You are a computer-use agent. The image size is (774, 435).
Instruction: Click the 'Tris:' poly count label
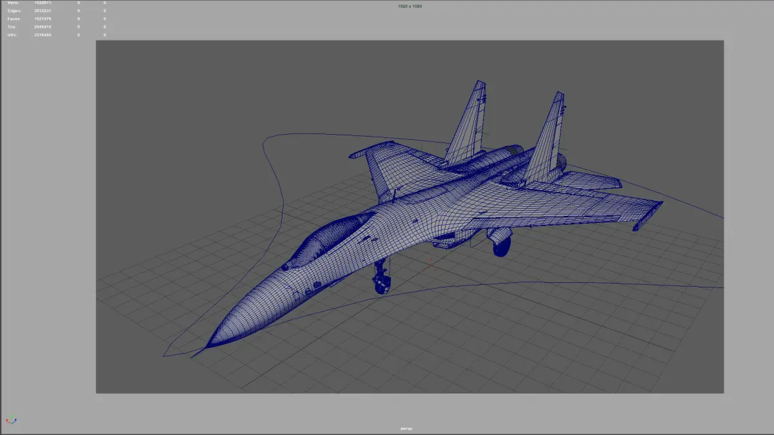[13, 27]
